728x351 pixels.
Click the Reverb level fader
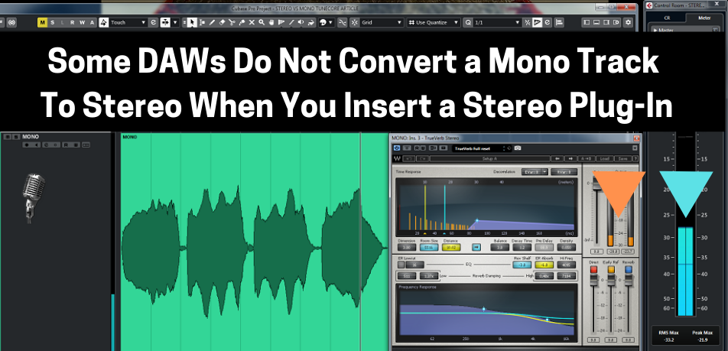pyautogui.click(x=629, y=280)
